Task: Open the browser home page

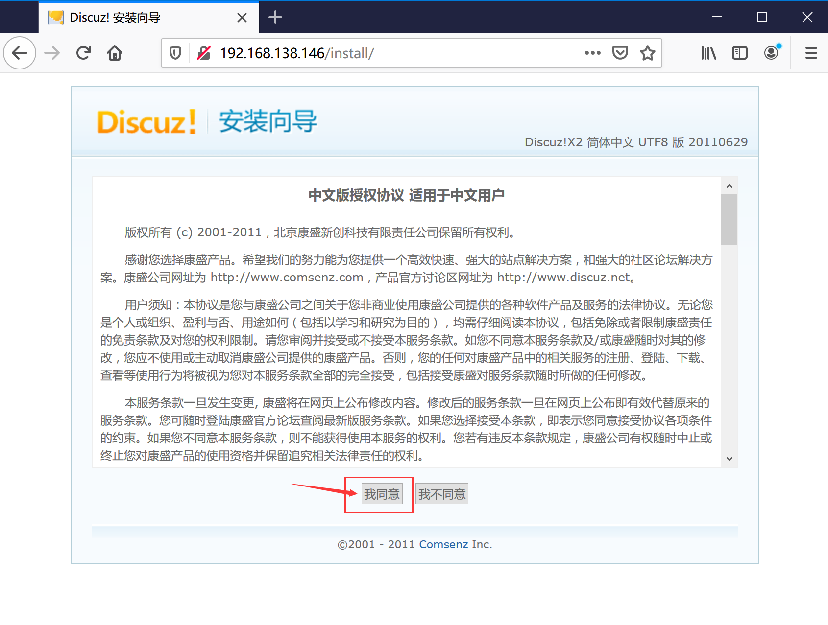Action: point(115,53)
